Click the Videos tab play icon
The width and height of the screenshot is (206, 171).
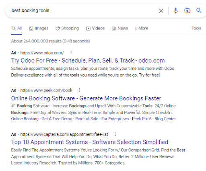pos(89,29)
